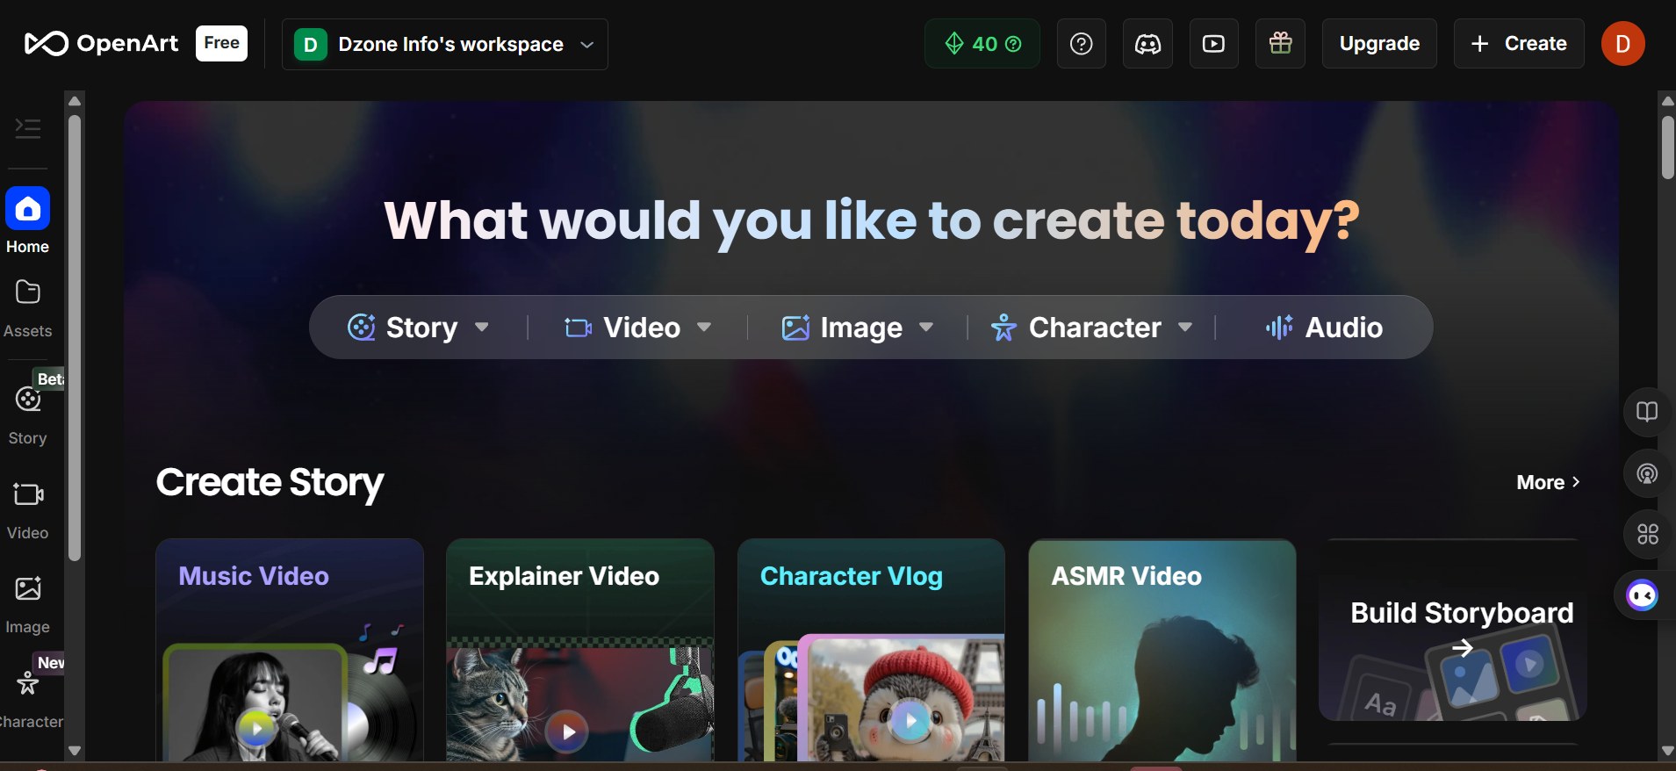Select the Video tab label
The height and width of the screenshot is (771, 1676).
pos(642,328)
